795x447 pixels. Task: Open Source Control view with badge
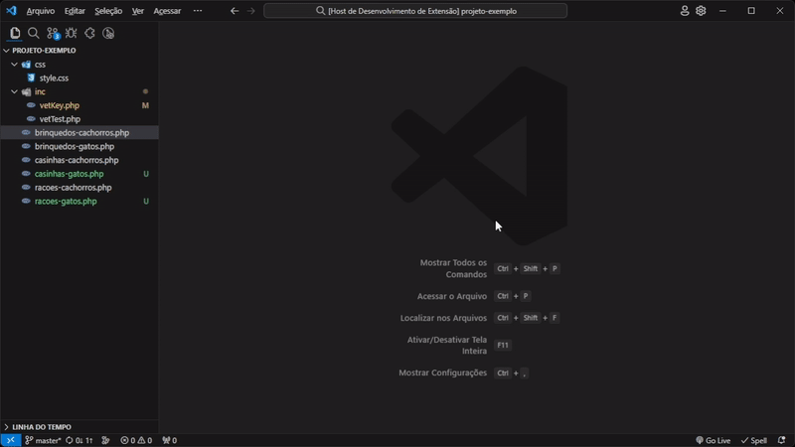coord(53,34)
